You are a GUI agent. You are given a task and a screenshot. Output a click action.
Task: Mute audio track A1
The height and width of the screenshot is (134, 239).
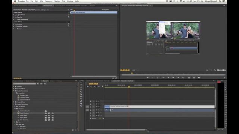99,110
